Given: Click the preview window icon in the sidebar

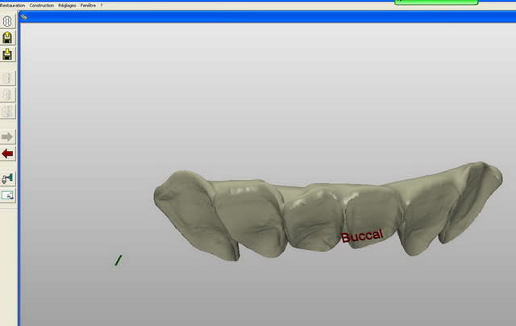Looking at the screenshot, I should (8, 194).
